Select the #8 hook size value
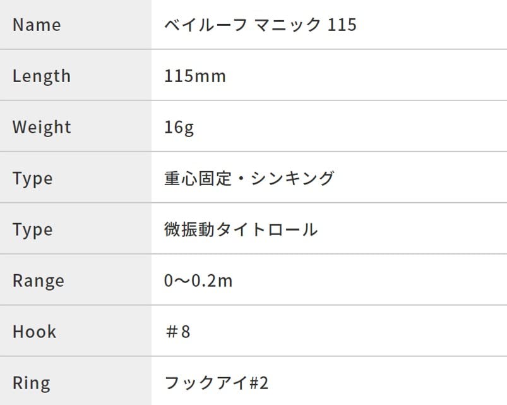 click(x=177, y=332)
